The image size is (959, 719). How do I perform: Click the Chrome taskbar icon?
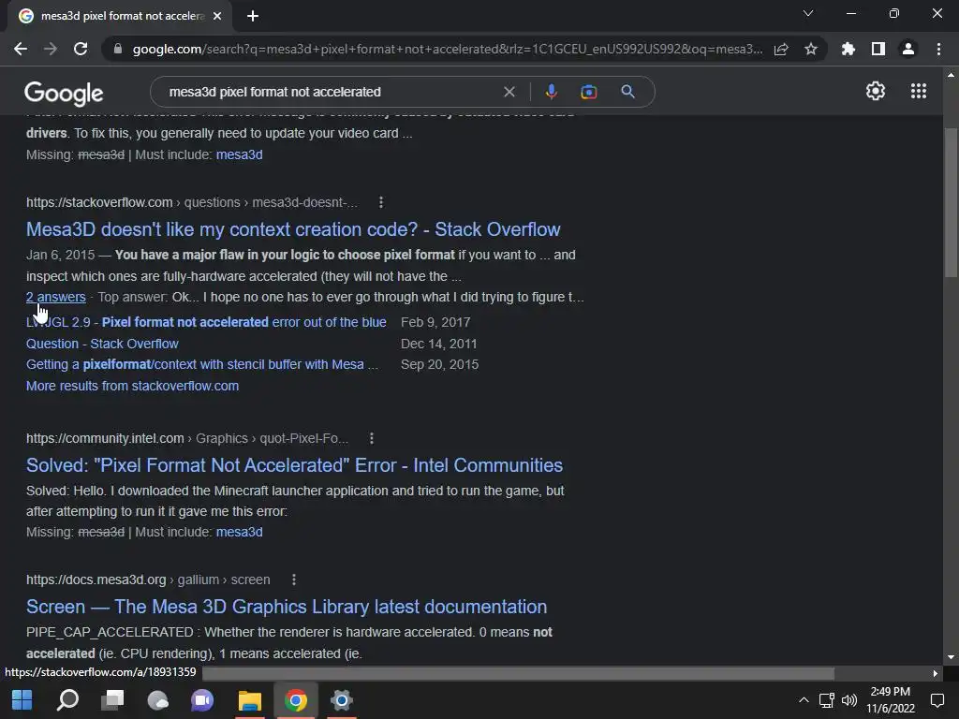pos(295,700)
